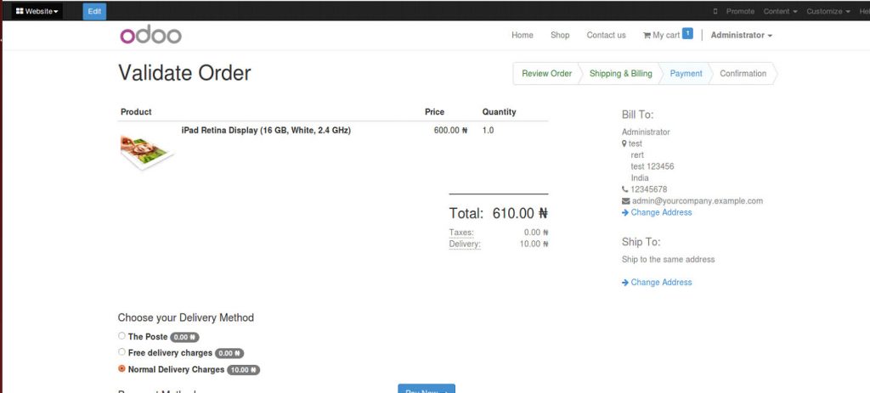Select Normal Delivery Charges option
This screenshot has height=393, width=870.
click(121, 368)
